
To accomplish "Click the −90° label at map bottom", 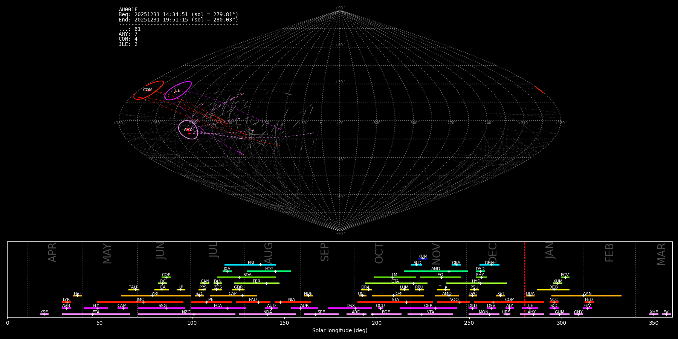I will click(x=340, y=234).
